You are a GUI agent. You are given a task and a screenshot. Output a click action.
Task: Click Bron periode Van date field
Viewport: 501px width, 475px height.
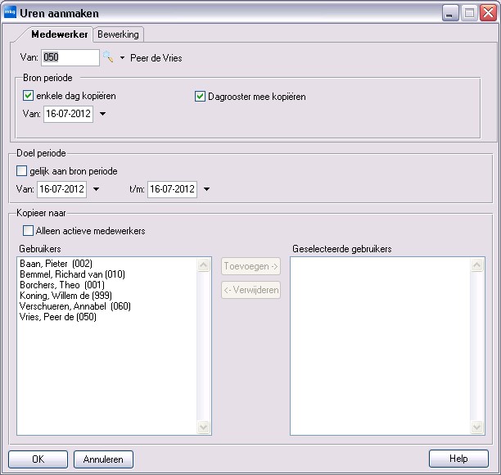point(69,114)
